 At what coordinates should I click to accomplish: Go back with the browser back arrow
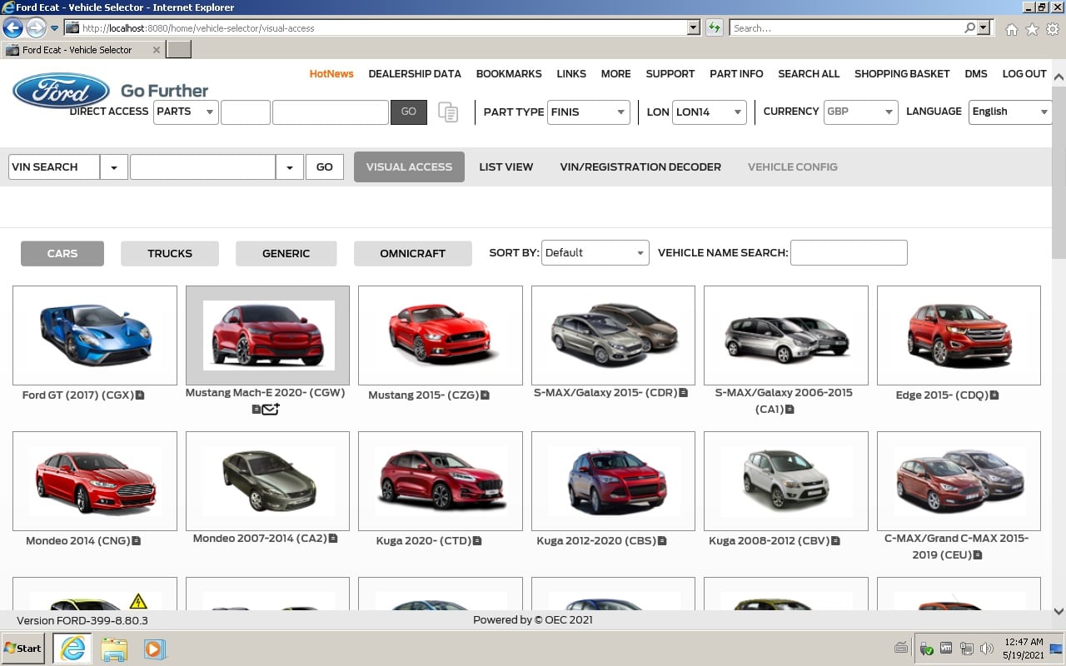click(12, 27)
